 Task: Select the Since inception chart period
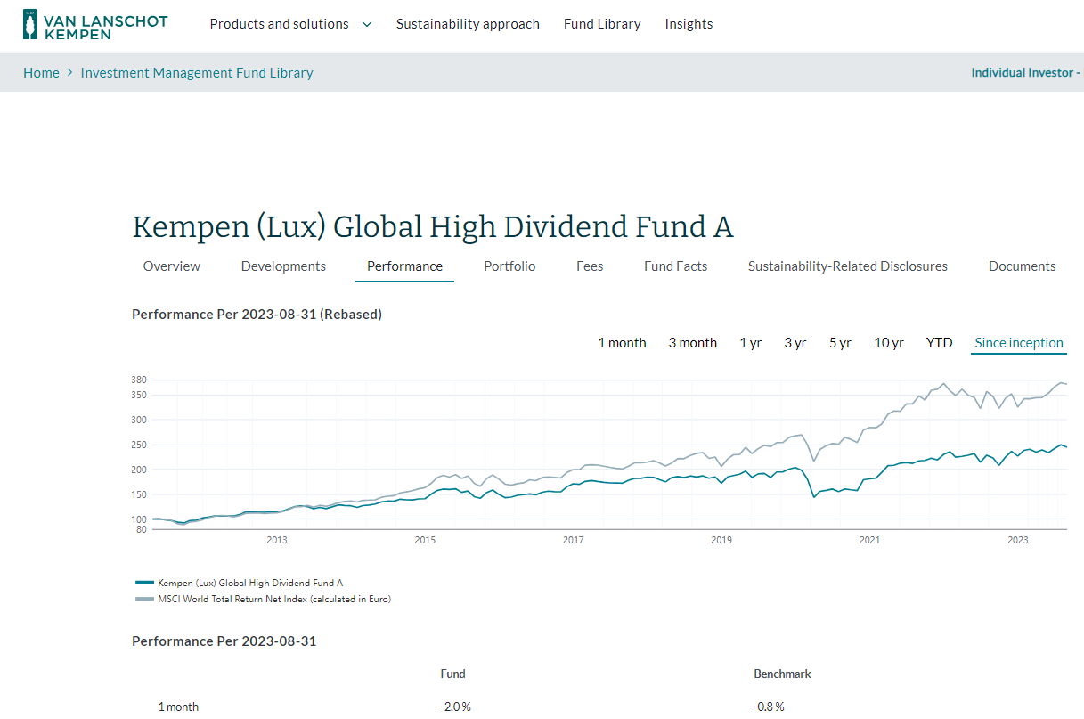pyautogui.click(x=1019, y=343)
